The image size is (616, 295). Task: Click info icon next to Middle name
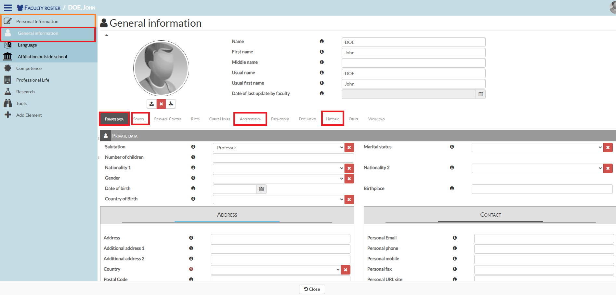click(x=321, y=62)
